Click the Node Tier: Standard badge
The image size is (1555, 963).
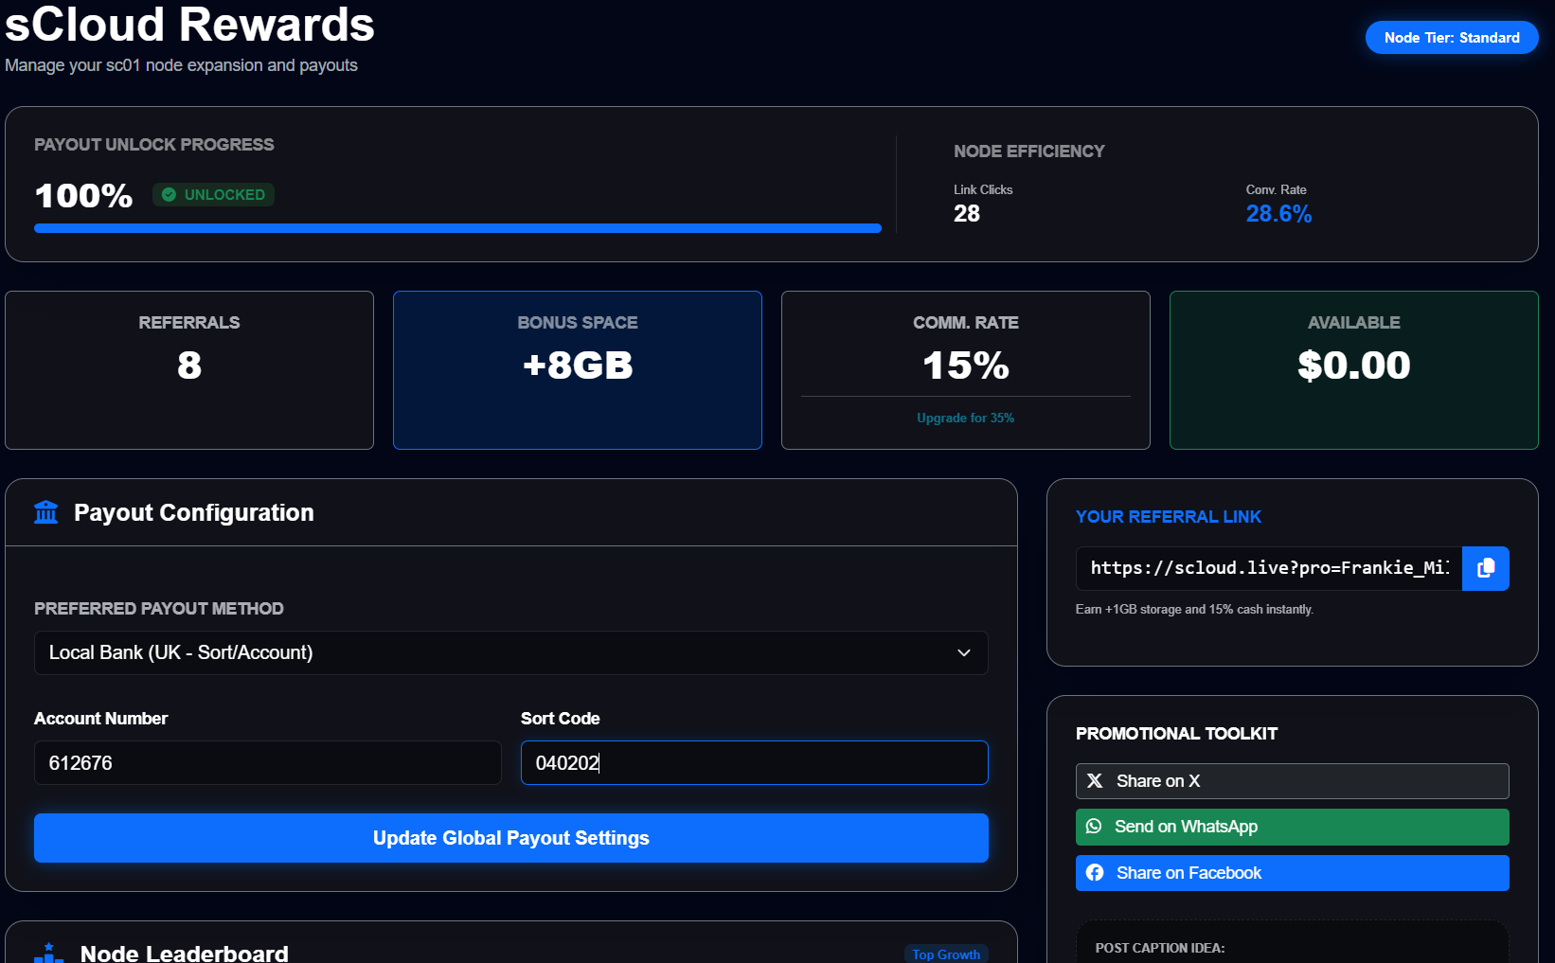pyautogui.click(x=1451, y=38)
